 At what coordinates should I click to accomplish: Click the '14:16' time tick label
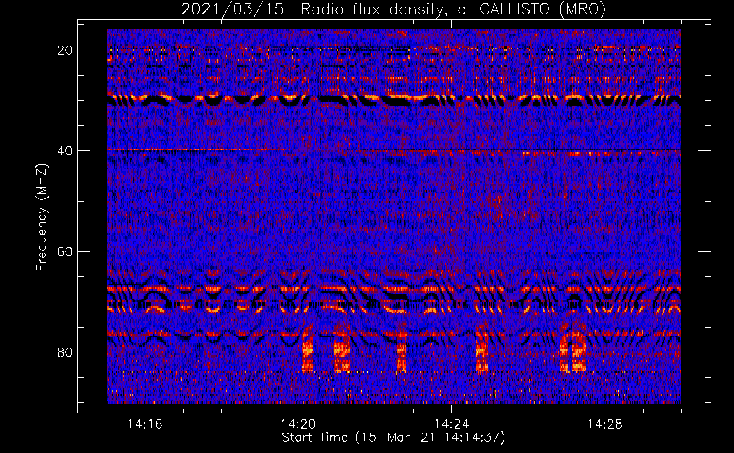point(145,424)
